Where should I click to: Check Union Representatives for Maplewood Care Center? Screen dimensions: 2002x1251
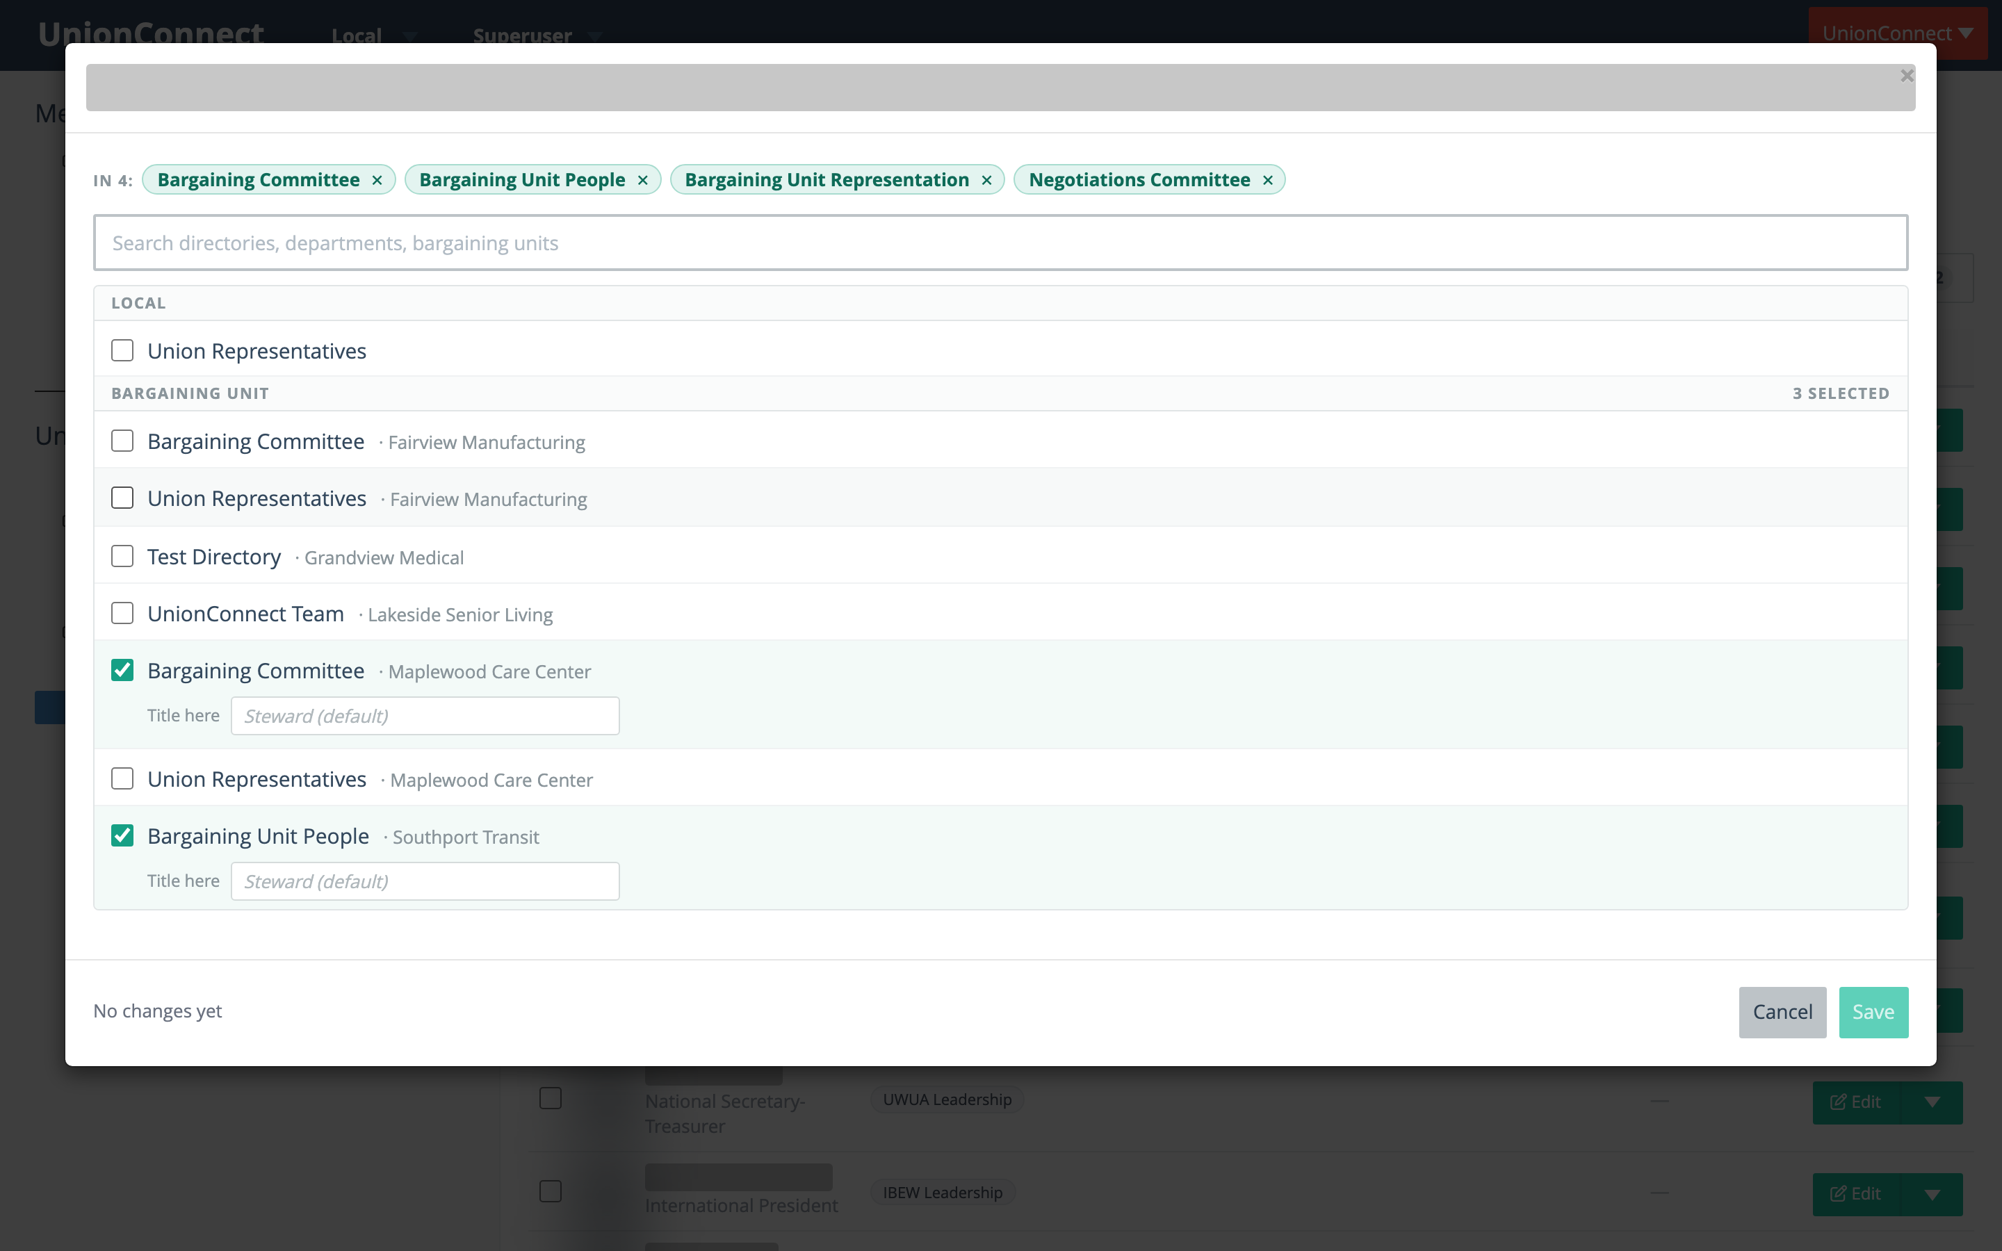coord(122,778)
